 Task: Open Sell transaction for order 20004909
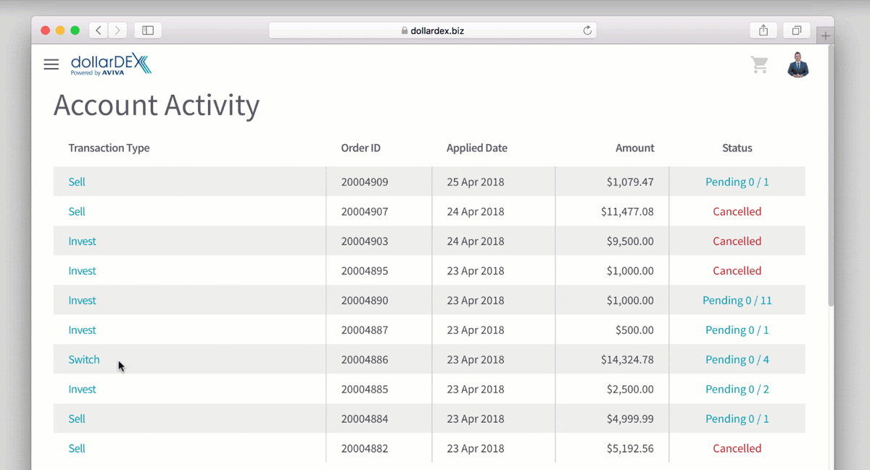(x=77, y=182)
